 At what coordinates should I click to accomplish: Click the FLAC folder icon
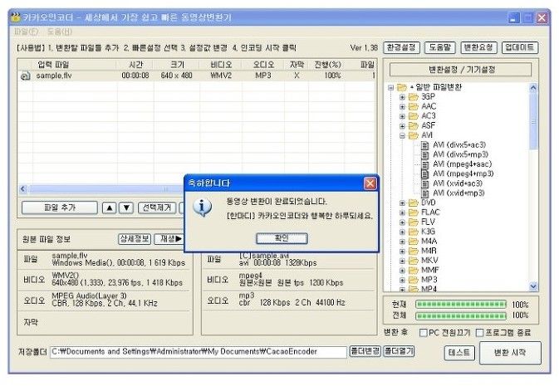pyautogui.click(x=413, y=213)
